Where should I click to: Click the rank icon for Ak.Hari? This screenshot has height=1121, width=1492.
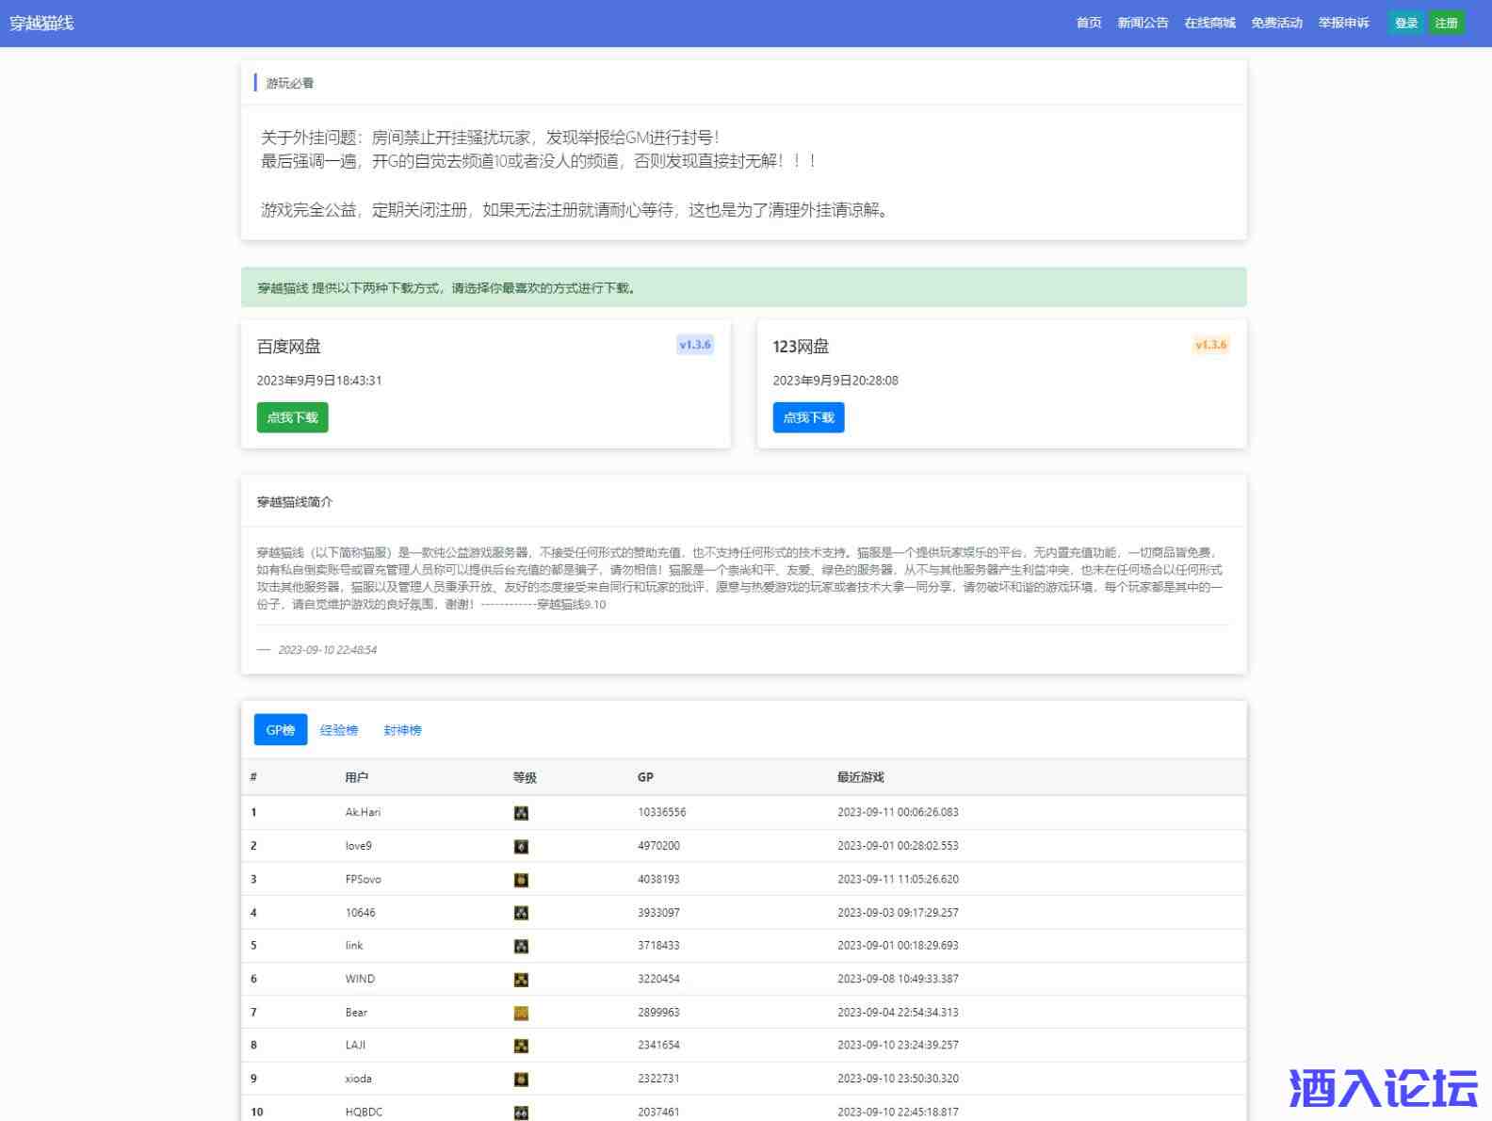pyautogui.click(x=521, y=813)
